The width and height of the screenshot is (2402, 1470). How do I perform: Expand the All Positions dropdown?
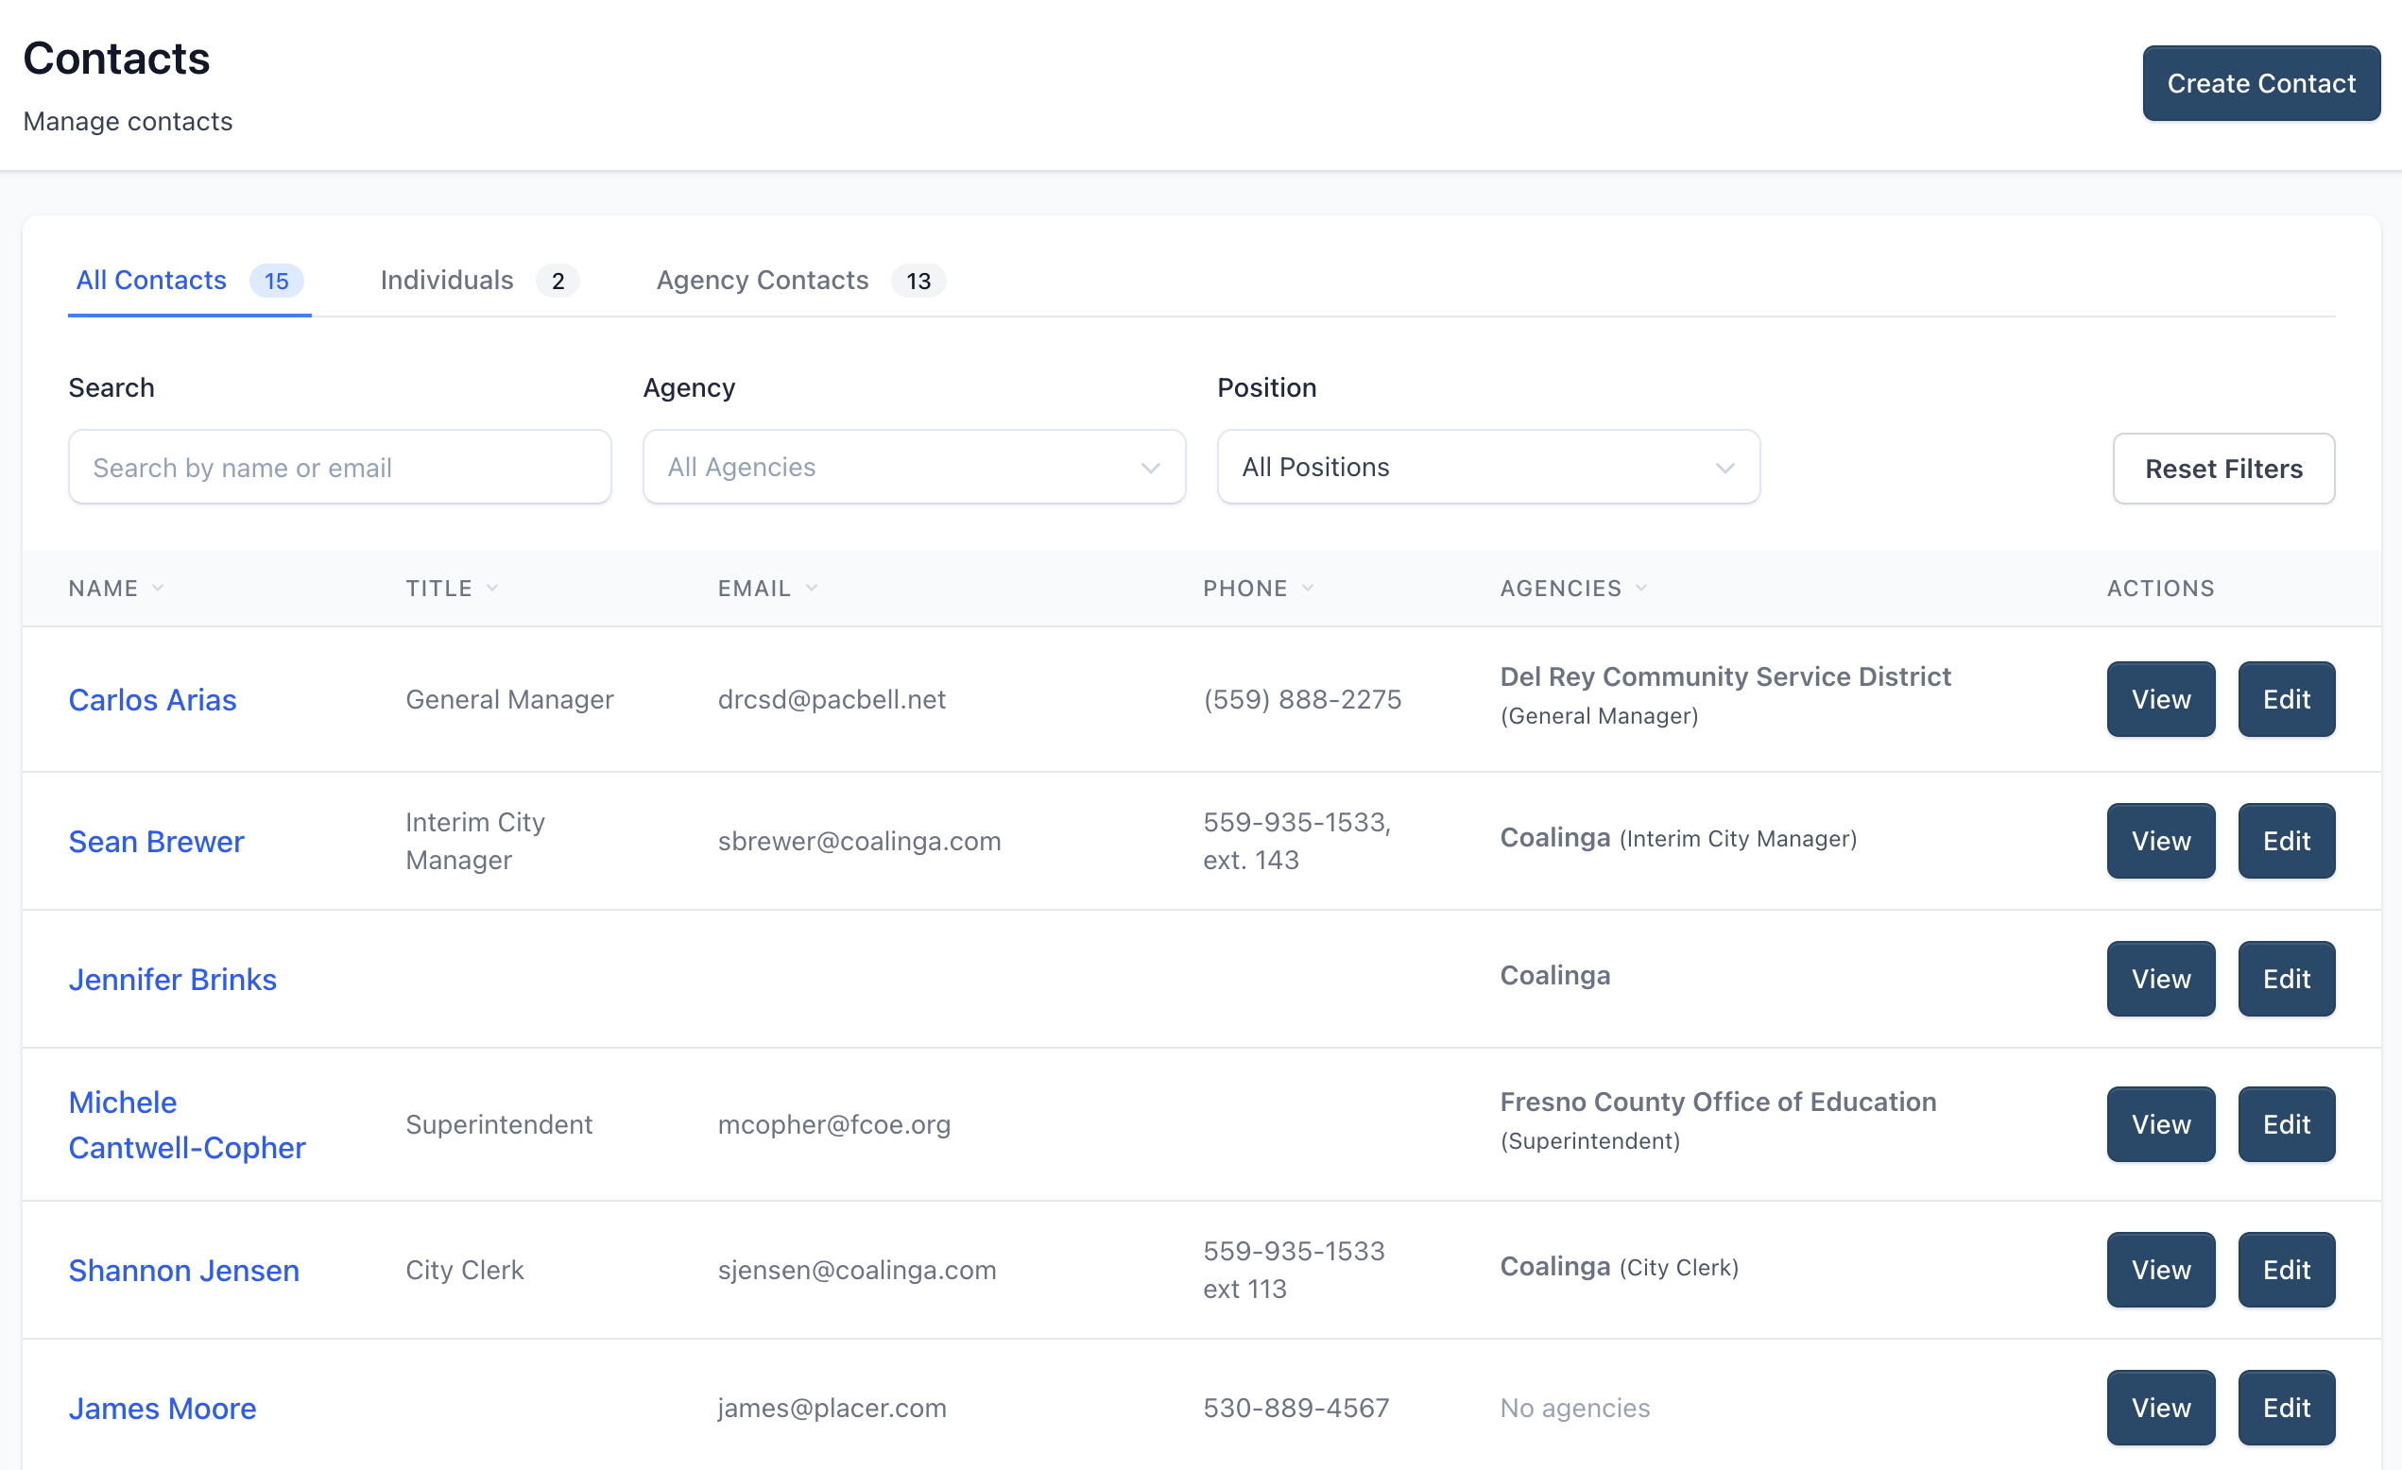[1487, 467]
